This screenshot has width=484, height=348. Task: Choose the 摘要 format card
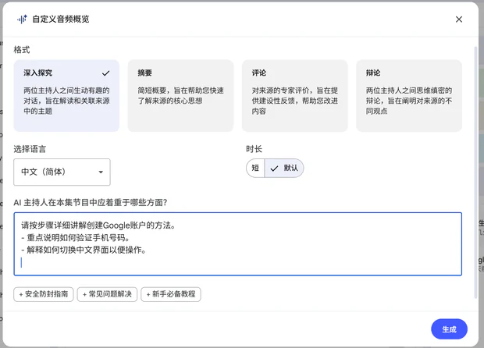[x=180, y=96]
